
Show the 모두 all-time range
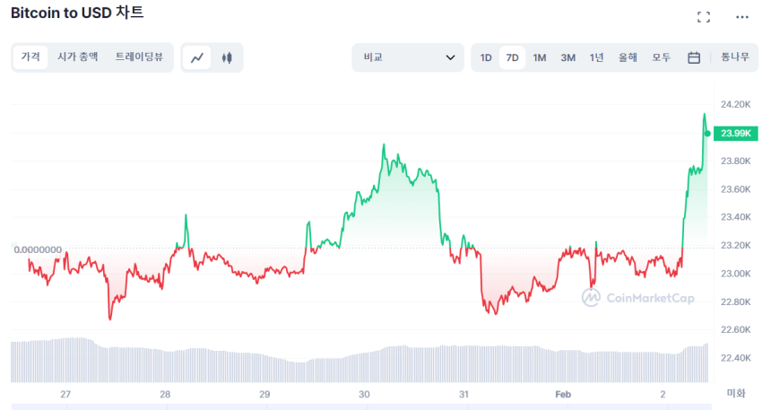coord(662,58)
